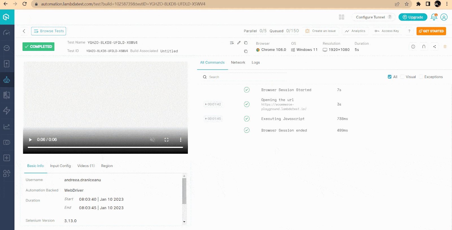The width and height of the screenshot is (452, 230).
Task: Click the Browse Tests button
Action: pos(49,31)
